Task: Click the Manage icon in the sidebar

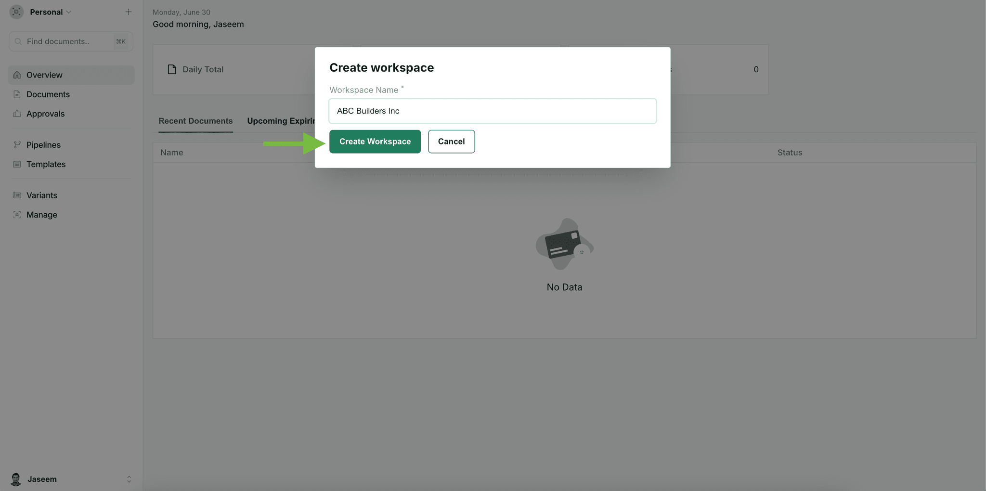Action: pos(17,215)
